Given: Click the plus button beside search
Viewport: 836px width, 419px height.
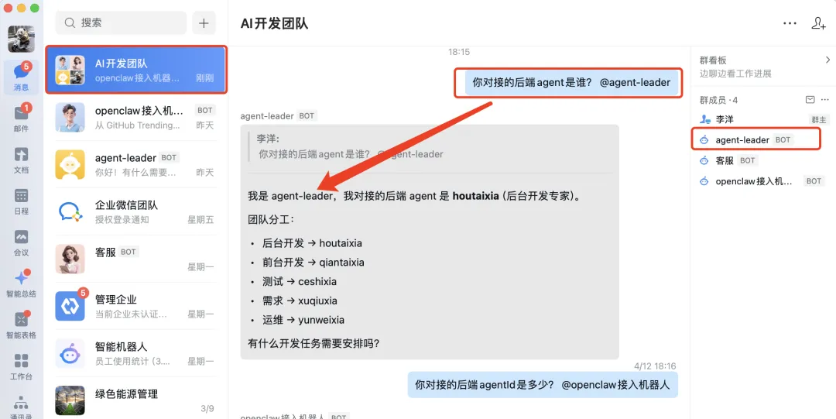Looking at the screenshot, I should coord(204,23).
